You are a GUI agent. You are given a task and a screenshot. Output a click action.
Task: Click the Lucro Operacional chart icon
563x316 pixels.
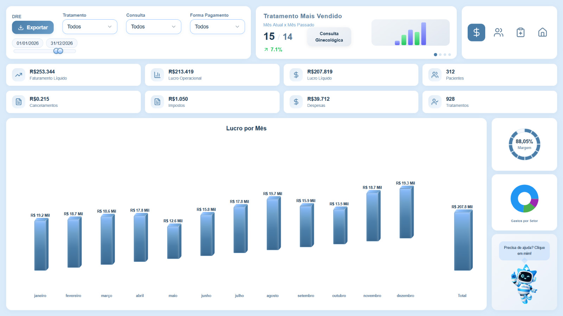pyautogui.click(x=157, y=75)
